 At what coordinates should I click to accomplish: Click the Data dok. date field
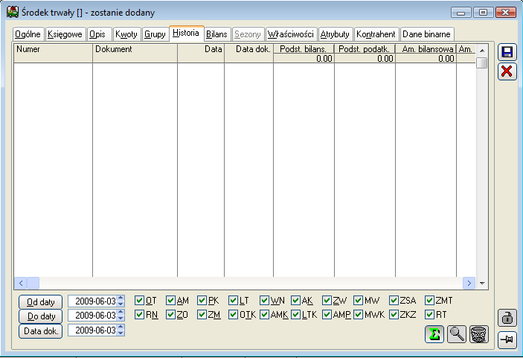(93, 330)
